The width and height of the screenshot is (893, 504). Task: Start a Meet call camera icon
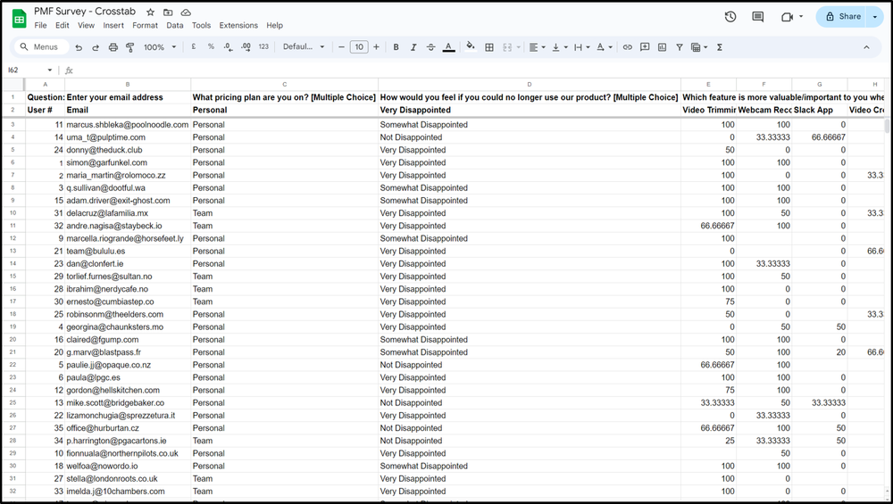[x=787, y=16]
